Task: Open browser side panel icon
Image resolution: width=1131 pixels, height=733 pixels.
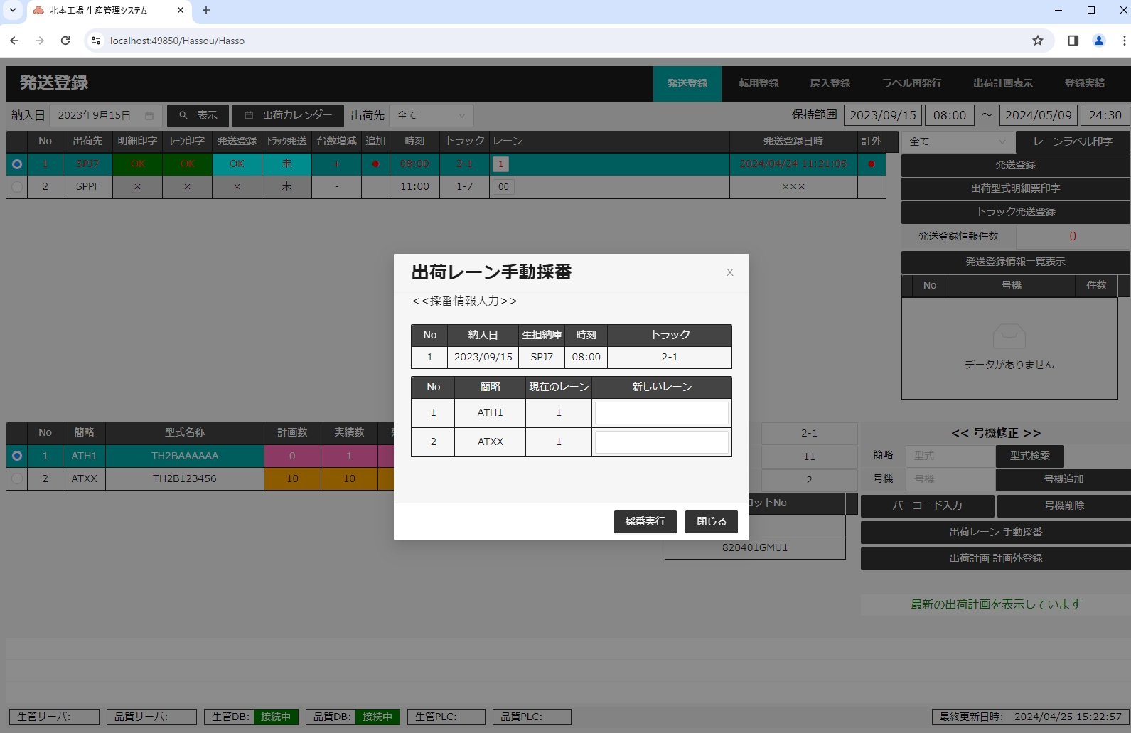Action: coord(1073,41)
